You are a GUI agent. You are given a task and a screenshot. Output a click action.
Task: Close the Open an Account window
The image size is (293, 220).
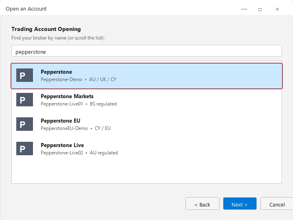[277, 9]
